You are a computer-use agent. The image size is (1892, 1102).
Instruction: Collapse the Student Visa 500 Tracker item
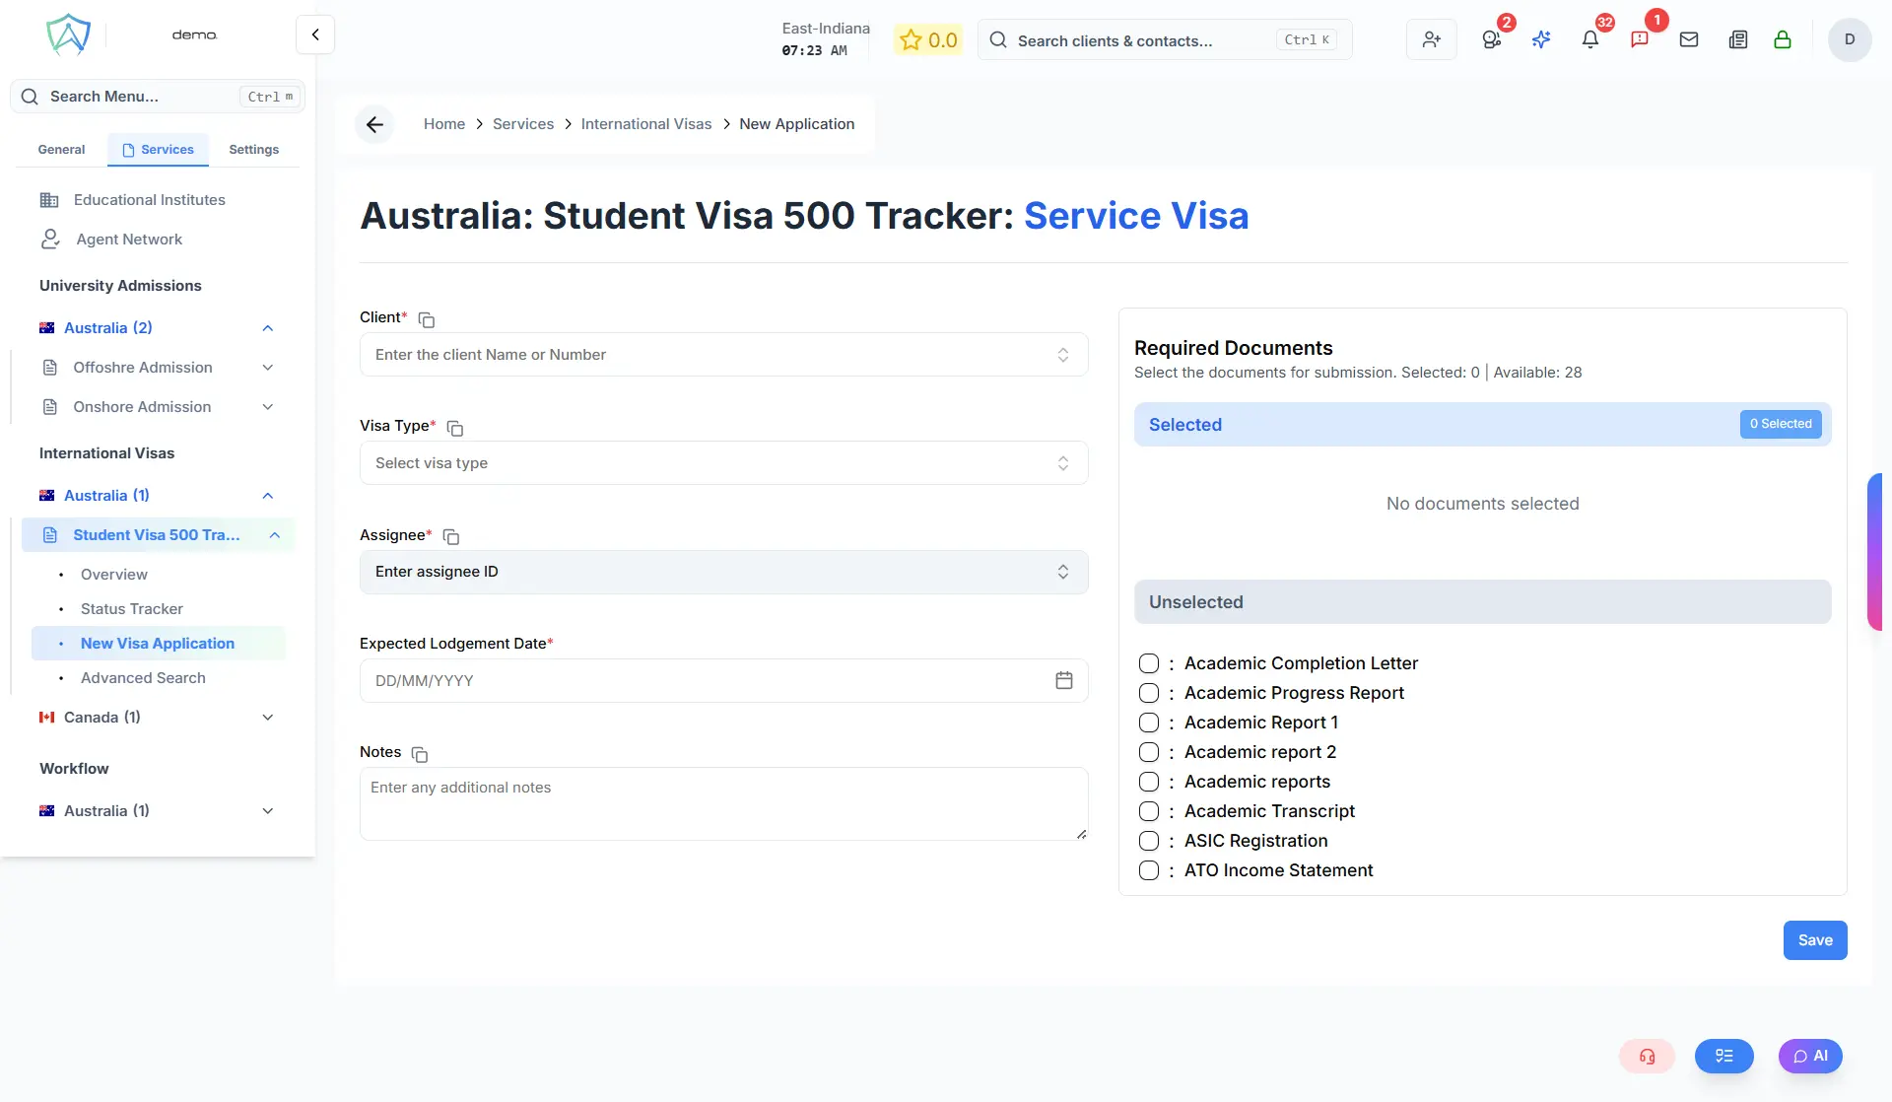[x=275, y=535]
